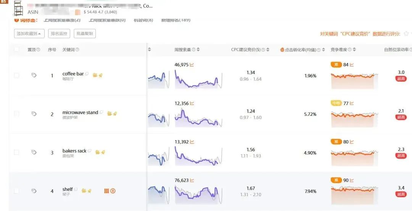Click conversion rate 7.94%
Viewport: 412px width, 211px height.
[x=310, y=191]
